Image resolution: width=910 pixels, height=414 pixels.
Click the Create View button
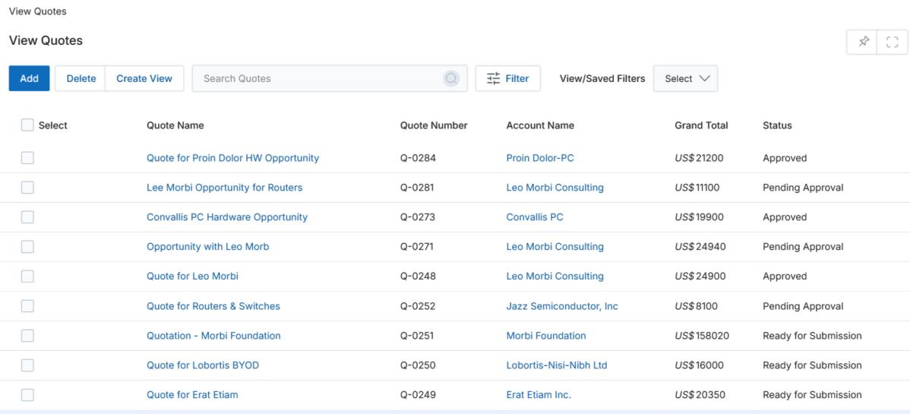(144, 78)
